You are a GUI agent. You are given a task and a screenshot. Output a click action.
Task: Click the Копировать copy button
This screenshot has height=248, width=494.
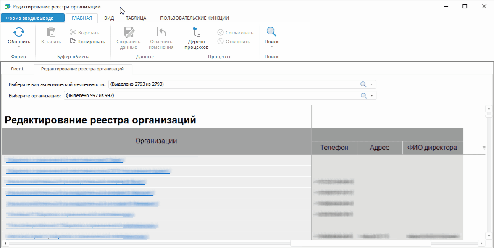tap(87, 42)
